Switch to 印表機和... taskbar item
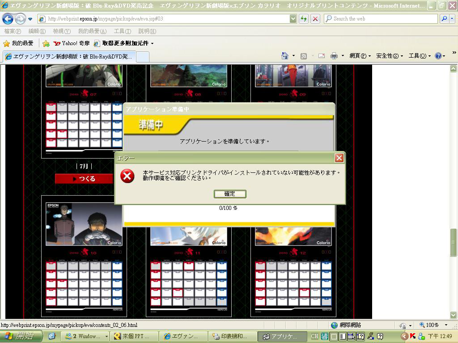Viewport: 458px width, 343px height. pyautogui.click(x=233, y=336)
